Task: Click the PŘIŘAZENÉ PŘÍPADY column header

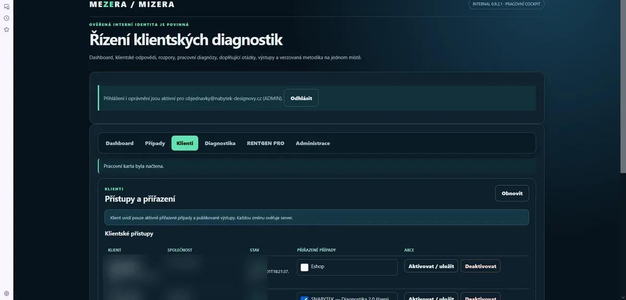Action: pyautogui.click(x=317, y=250)
